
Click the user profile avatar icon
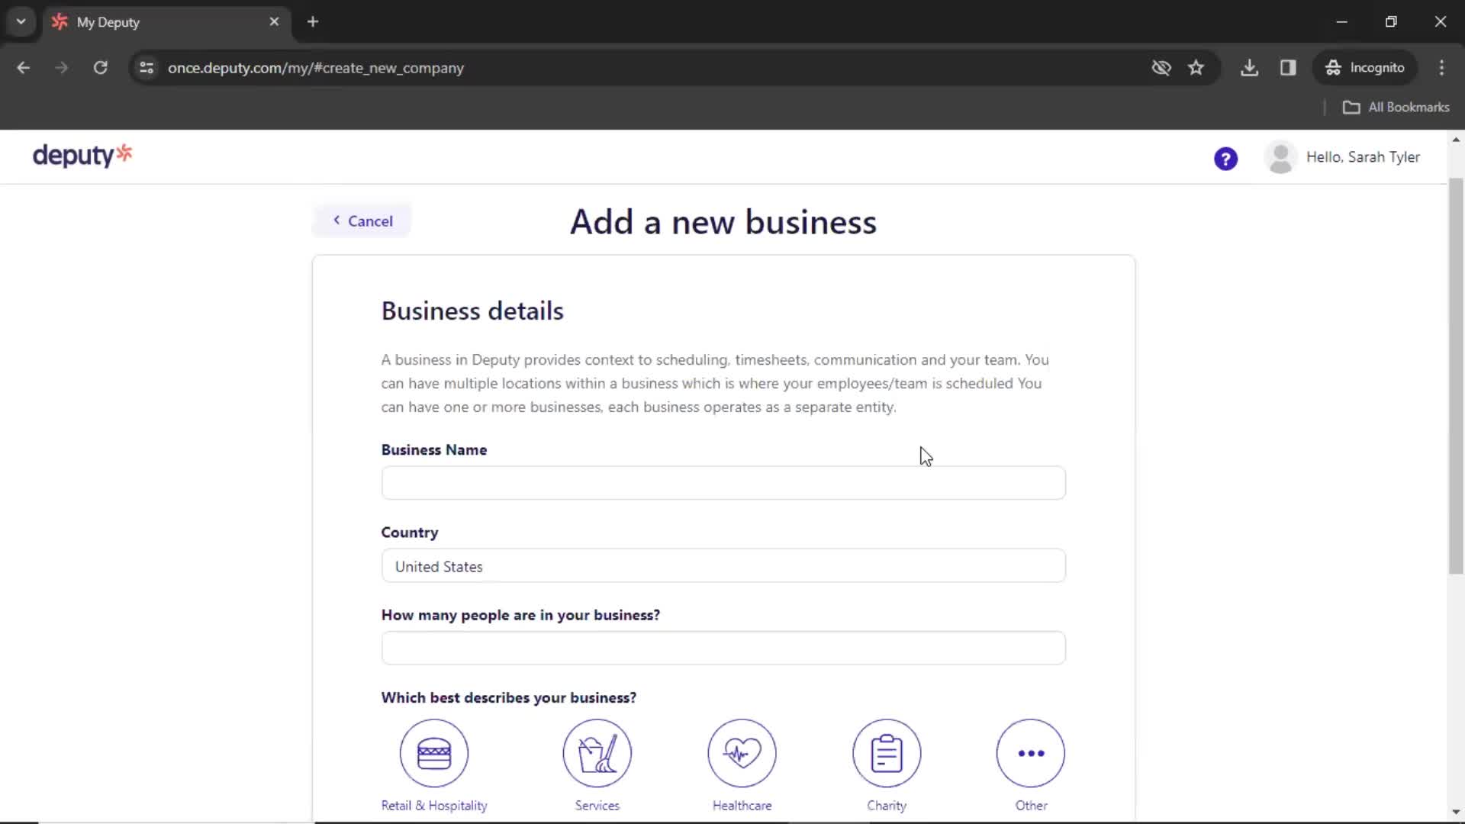(x=1281, y=157)
